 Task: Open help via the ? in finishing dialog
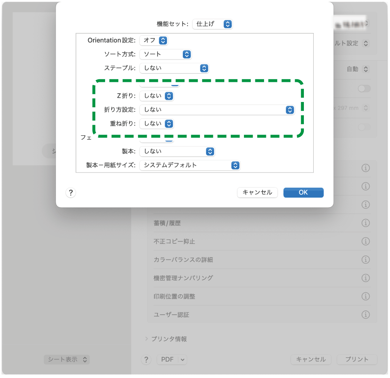tap(71, 193)
